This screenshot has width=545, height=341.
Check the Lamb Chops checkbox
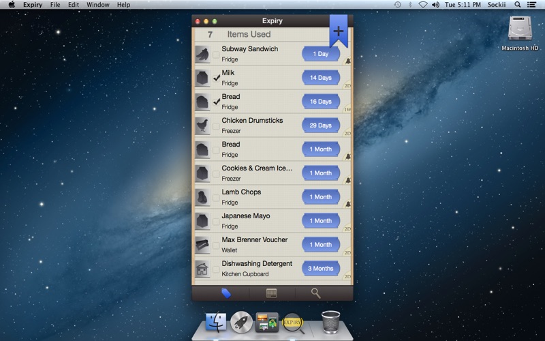coord(216,198)
